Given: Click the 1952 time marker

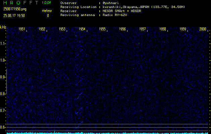Looking at the screenshot, I should (42, 29).
